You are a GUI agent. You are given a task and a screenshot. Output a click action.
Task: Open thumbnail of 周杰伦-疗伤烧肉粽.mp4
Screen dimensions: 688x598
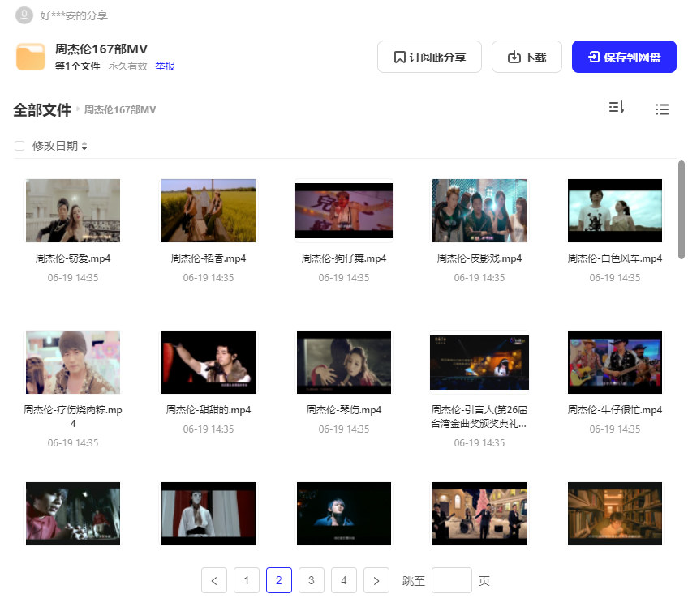tap(73, 362)
